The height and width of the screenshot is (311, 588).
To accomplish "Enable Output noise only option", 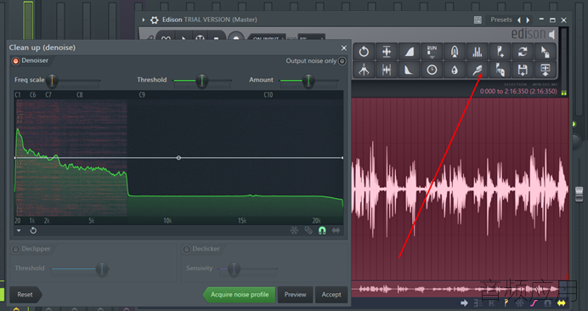I will 342,61.
